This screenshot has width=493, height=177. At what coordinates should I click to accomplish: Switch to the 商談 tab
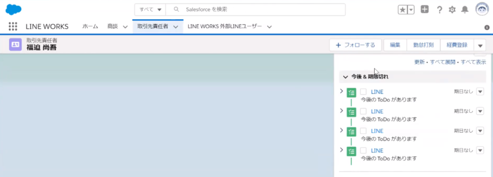coord(112,27)
